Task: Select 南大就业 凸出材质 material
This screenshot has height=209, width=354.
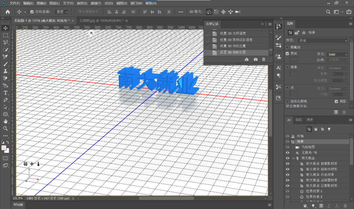Action: point(320,175)
